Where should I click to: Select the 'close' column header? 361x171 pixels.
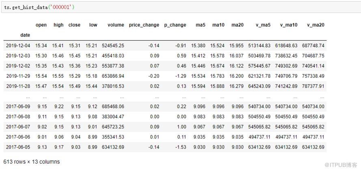(74, 25)
